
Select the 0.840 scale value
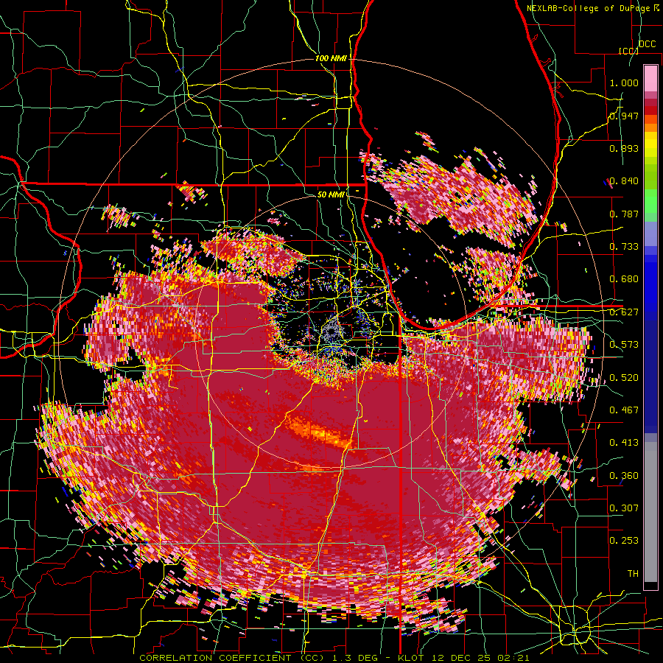624,181
